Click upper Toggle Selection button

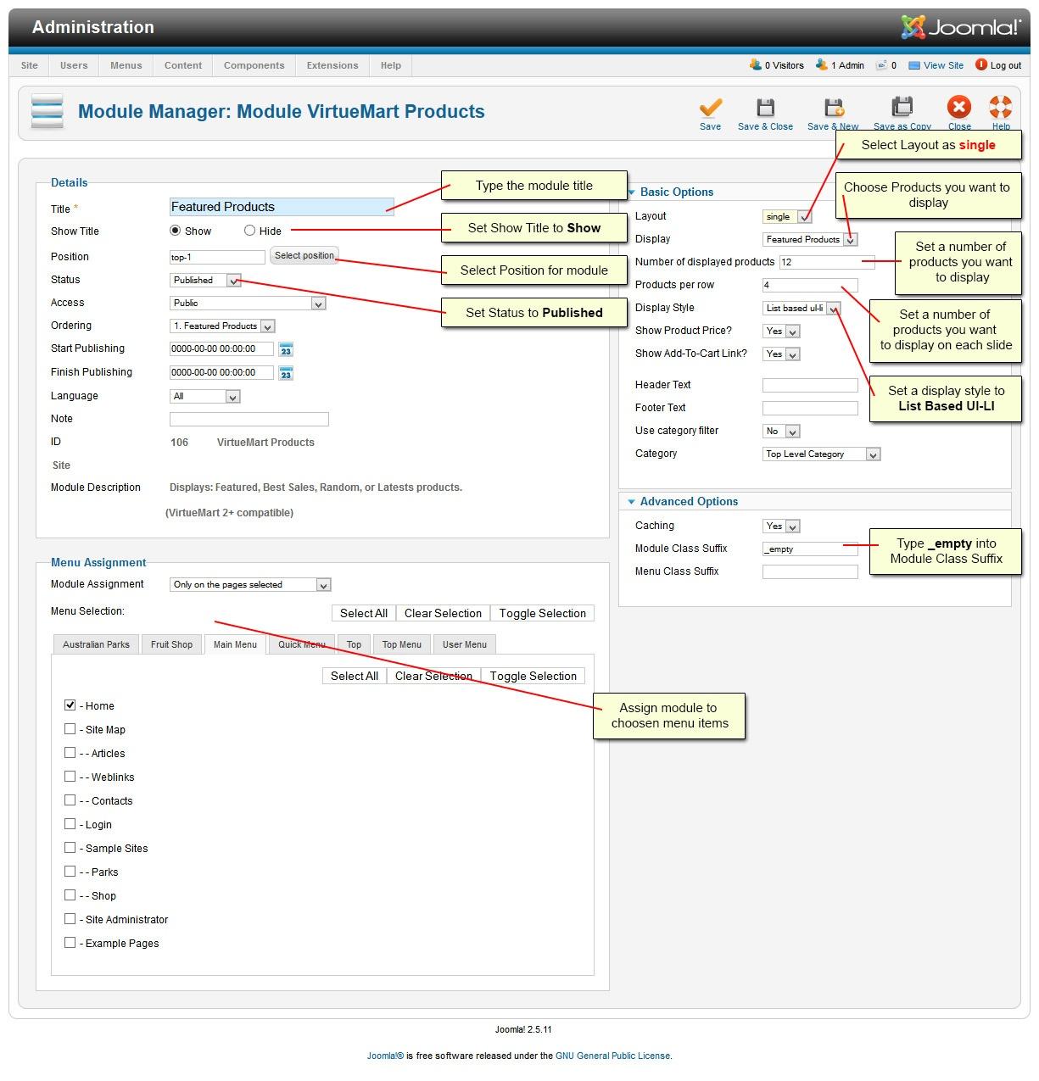coord(543,613)
